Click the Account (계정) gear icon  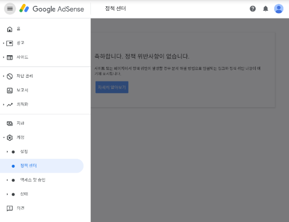10,137
